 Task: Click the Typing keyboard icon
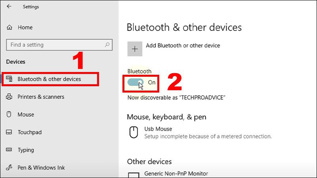coord(9,150)
